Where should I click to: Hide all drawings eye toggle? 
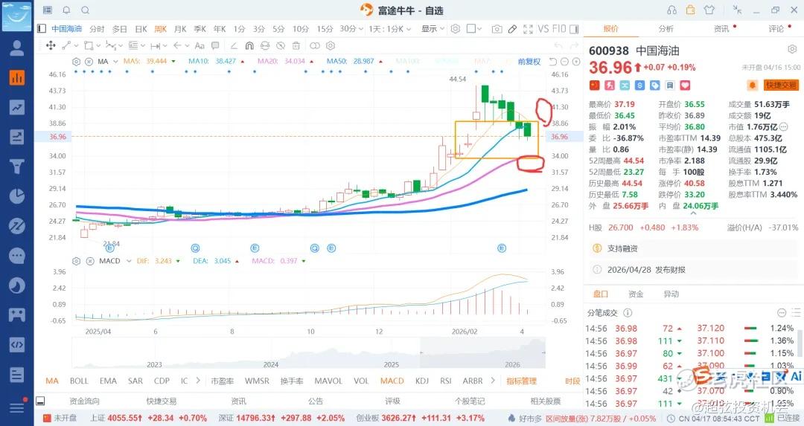[281, 45]
